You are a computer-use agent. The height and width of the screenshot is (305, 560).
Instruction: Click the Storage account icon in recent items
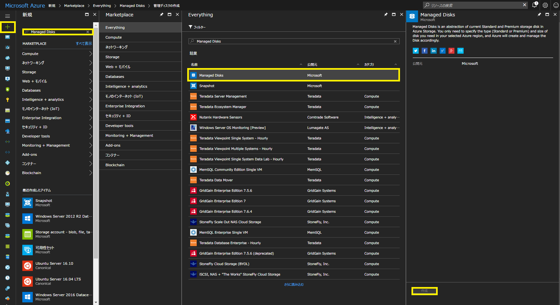(x=28, y=234)
